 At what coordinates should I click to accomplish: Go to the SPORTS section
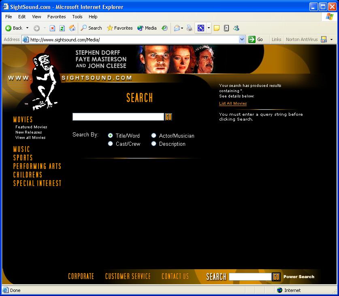(23, 158)
